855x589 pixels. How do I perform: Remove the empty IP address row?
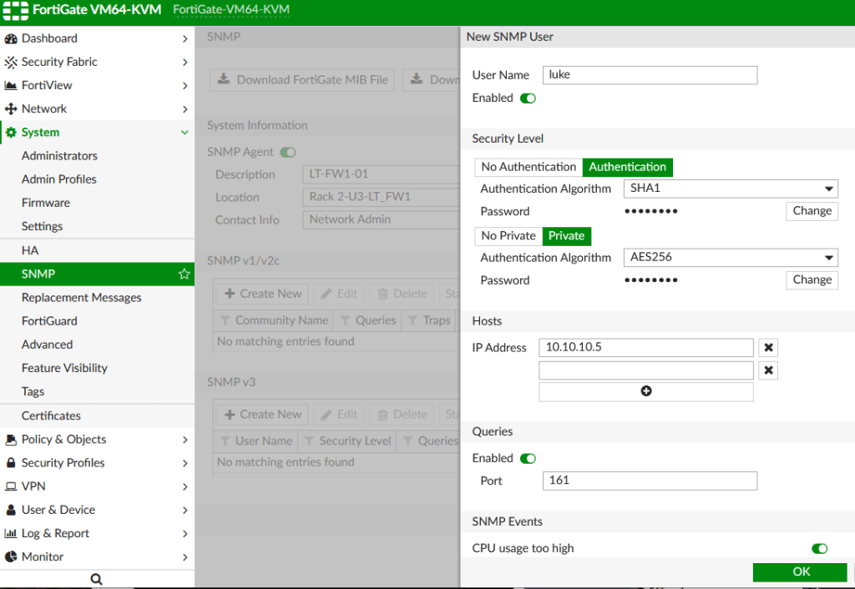(768, 370)
